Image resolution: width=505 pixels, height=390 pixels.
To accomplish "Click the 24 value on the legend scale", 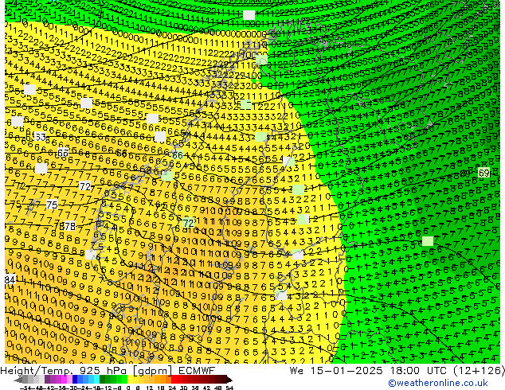I will pos(172,388).
